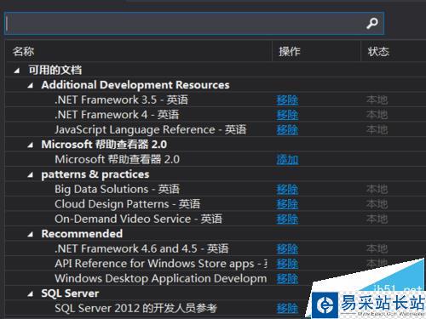
Task: Remove On-Demand Video Service documentation
Action: [x=287, y=219]
